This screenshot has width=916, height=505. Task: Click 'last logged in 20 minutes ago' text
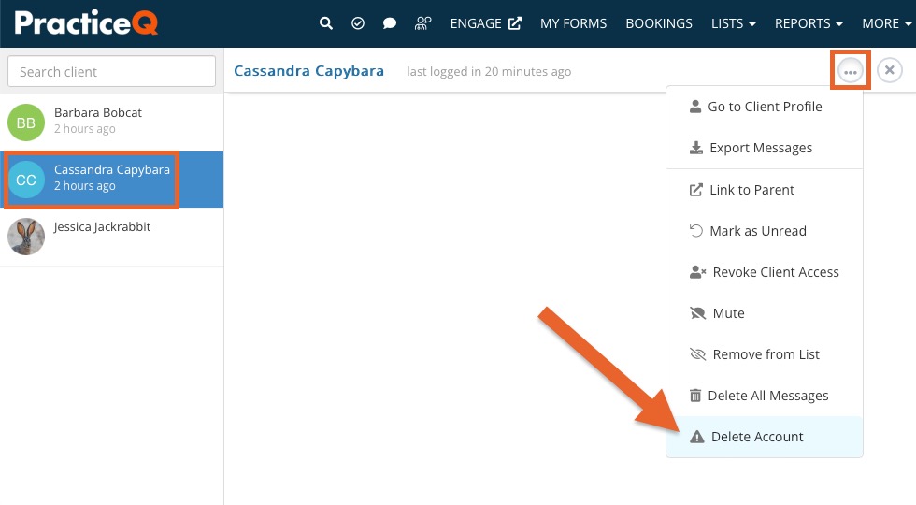(x=489, y=71)
